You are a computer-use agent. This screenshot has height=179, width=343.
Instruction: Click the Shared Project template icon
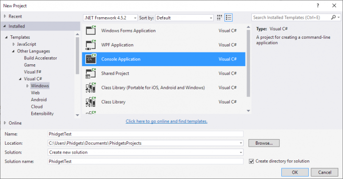pyautogui.click(x=91, y=73)
